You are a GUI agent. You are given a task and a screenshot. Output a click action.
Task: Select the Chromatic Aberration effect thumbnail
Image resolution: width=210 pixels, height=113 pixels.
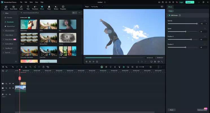[29, 51]
